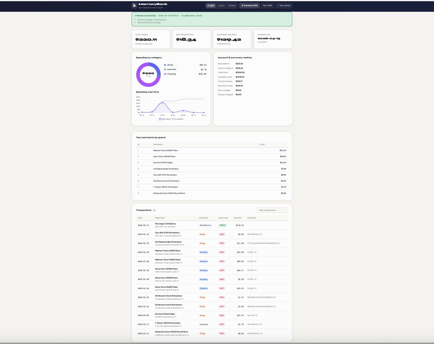
Task: Click the Payment Due 2026-04-15 date
Action: (269, 39)
